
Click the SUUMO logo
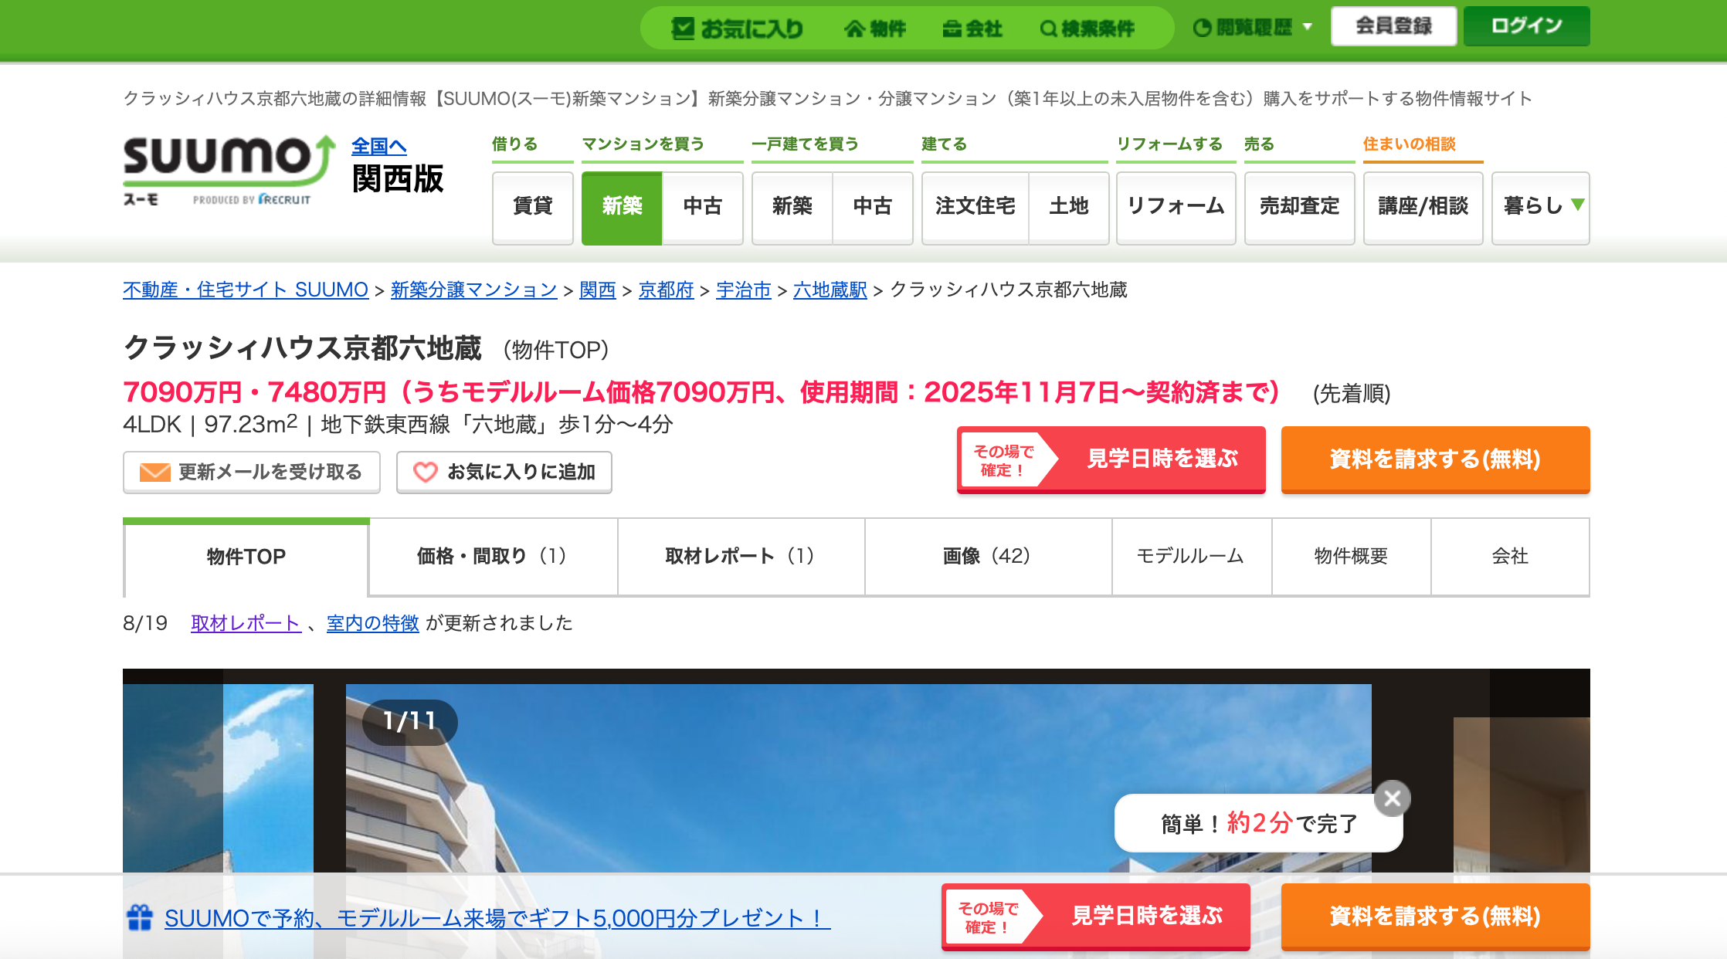point(229,170)
